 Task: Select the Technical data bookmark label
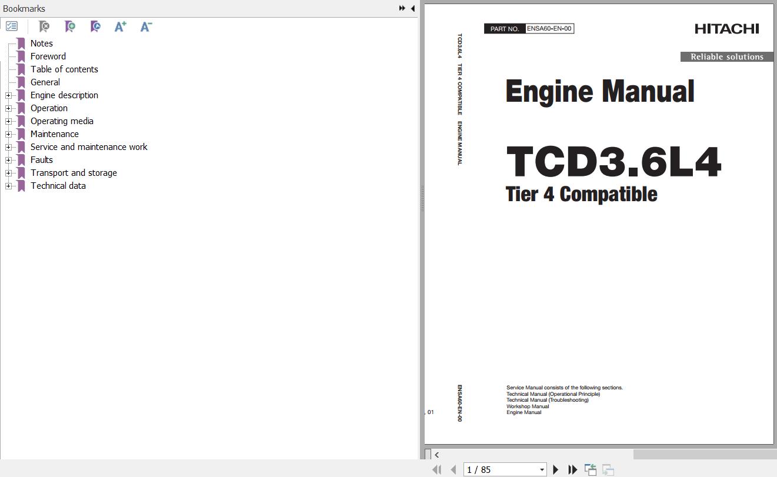58,186
